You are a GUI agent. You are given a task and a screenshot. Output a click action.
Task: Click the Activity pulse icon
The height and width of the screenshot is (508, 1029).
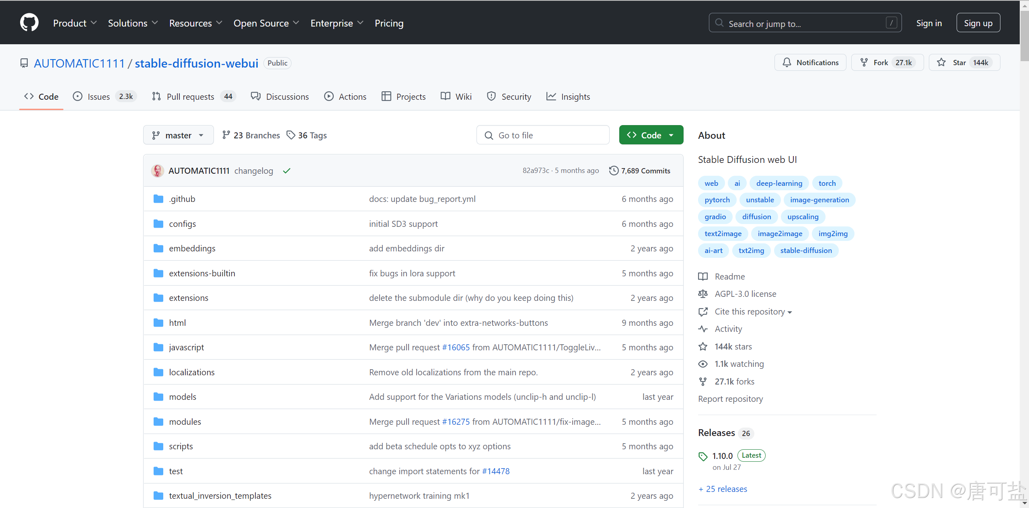[703, 329]
